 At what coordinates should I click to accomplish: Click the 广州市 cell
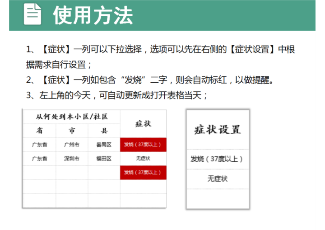pyautogui.click(x=72, y=145)
